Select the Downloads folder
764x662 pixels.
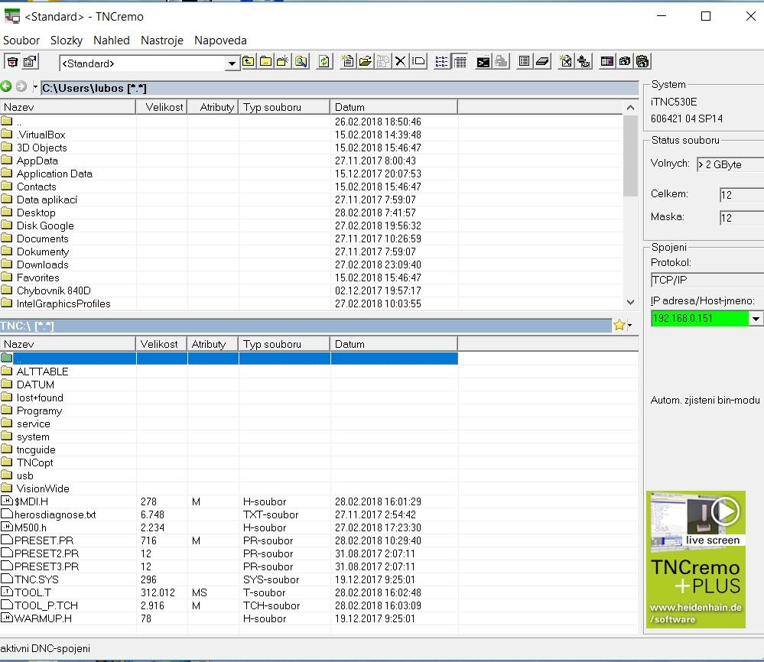(x=42, y=265)
